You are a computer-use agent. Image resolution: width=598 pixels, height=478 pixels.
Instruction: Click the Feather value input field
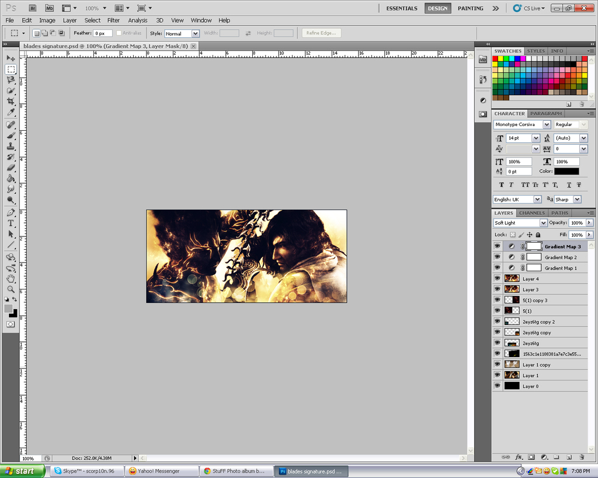(x=103, y=33)
